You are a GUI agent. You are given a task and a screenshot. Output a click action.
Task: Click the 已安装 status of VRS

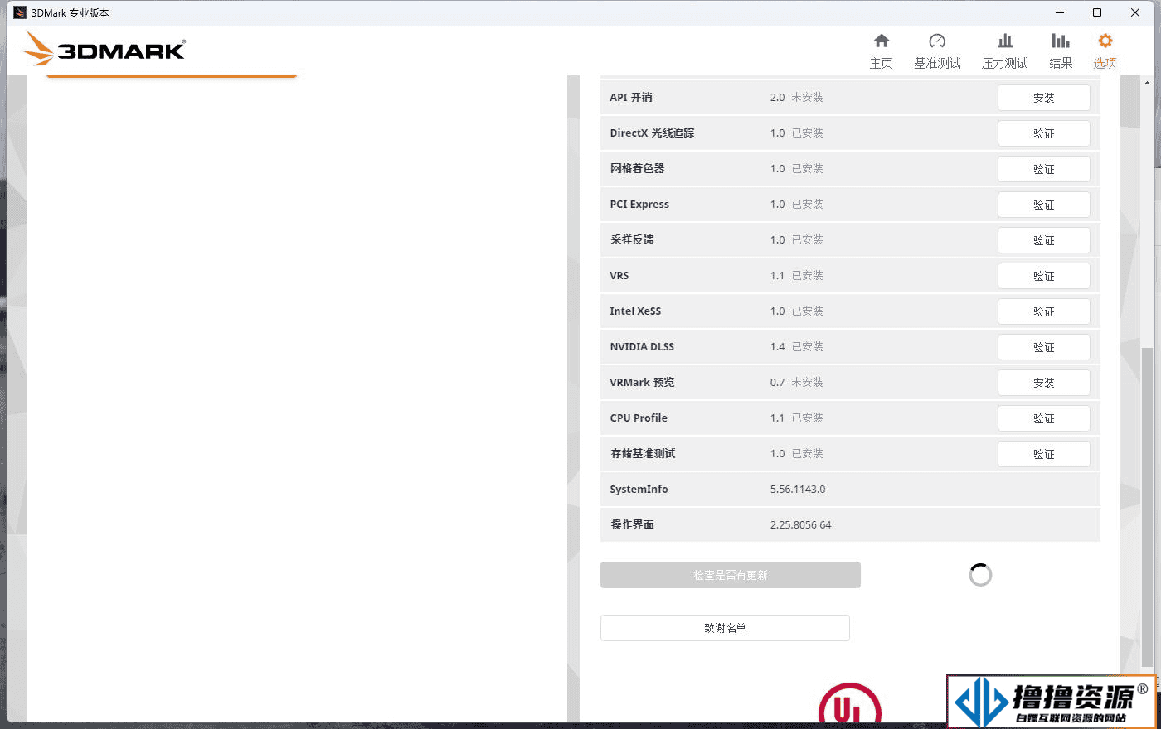pos(807,275)
